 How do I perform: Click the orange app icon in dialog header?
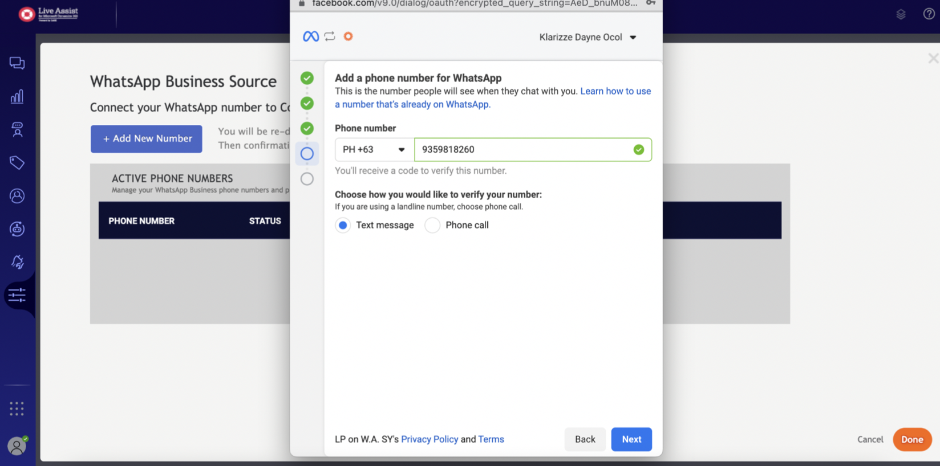348,36
